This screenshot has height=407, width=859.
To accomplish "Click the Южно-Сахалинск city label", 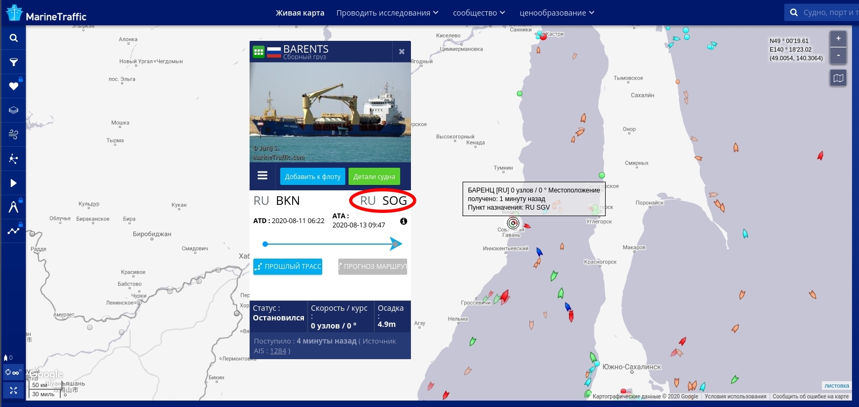I will point(631,367).
